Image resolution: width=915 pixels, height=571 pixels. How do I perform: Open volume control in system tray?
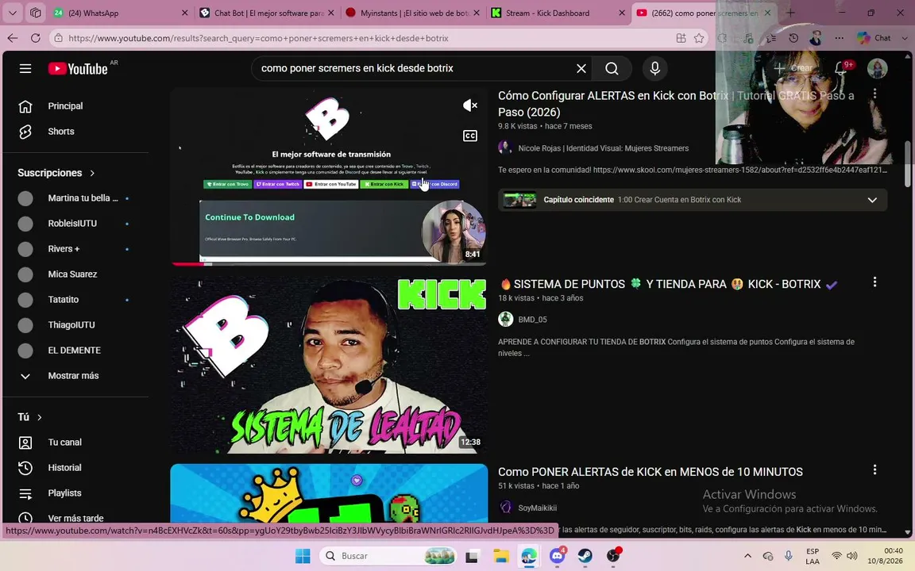point(852,557)
